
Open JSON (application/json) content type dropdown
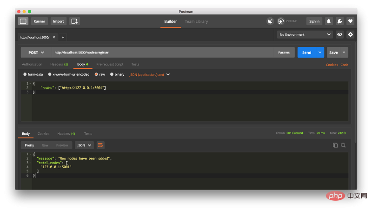click(x=149, y=74)
